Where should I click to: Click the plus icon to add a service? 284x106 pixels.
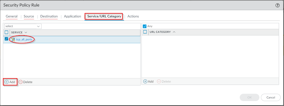[7, 82]
